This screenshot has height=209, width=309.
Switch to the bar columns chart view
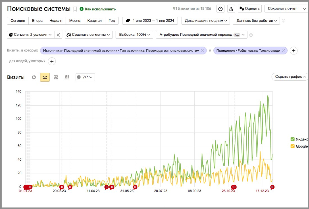coord(67,77)
